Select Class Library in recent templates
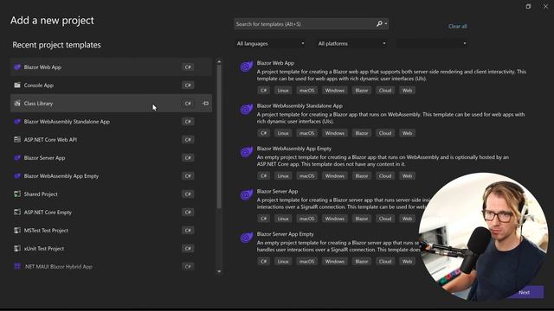 coord(111,104)
